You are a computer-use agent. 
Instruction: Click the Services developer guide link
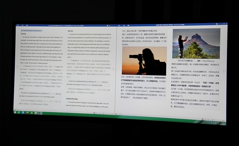click(x=88, y=85)
